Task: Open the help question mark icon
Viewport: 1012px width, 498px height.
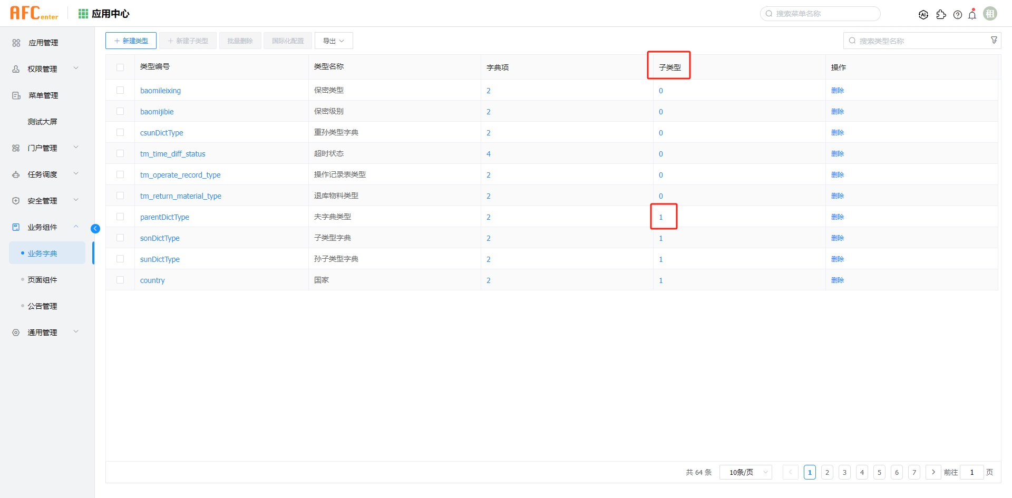Action: coord(958,15)
